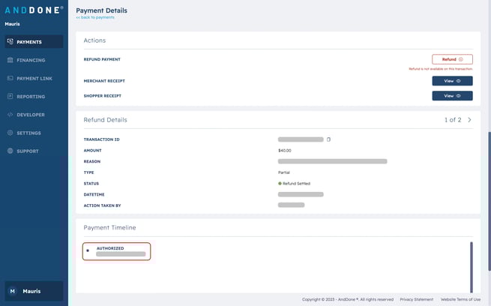Click the Financing sidebar icon
The image size is (491, 306).
10,60
